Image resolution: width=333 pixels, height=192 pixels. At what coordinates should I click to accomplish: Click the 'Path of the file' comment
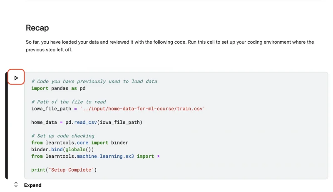(68, 102)
